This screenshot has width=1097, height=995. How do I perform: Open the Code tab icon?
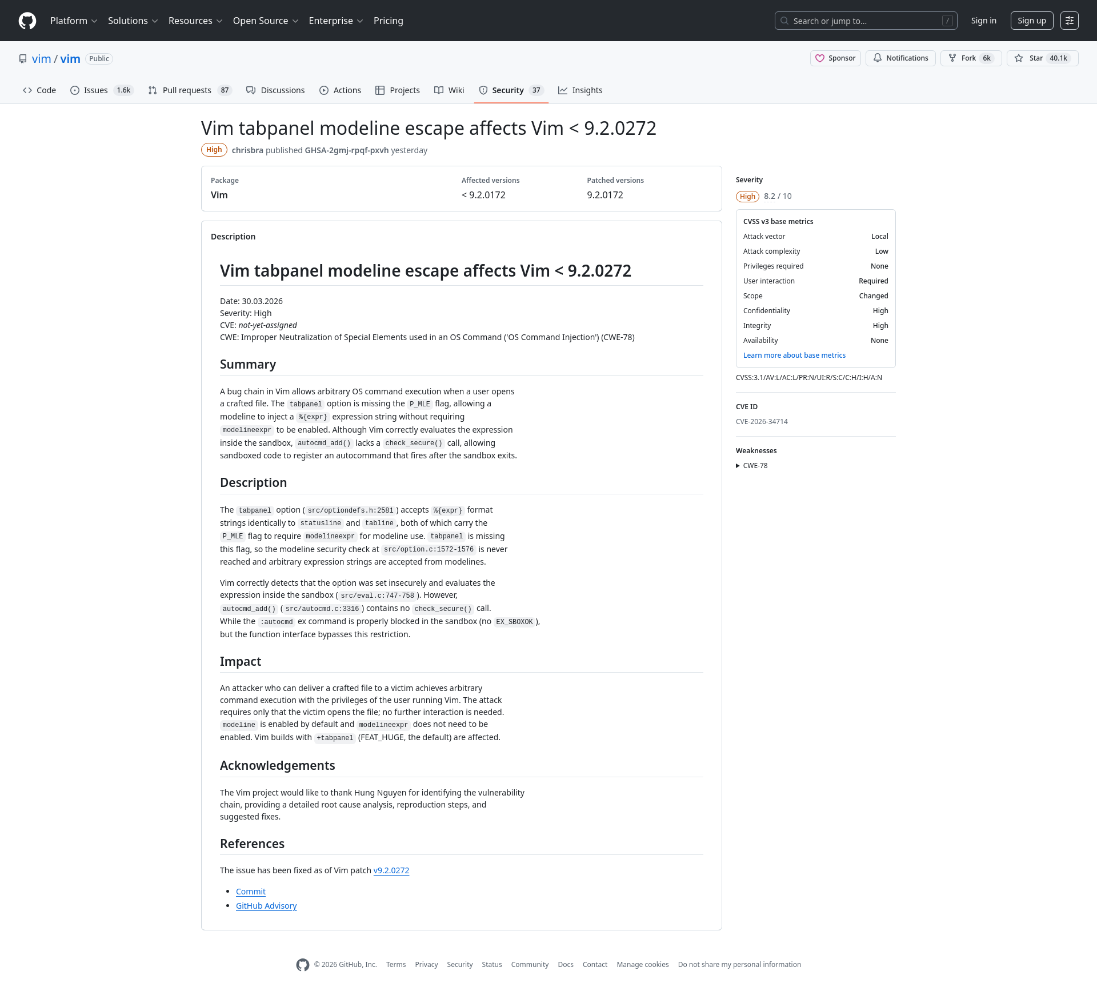point(27,90)
